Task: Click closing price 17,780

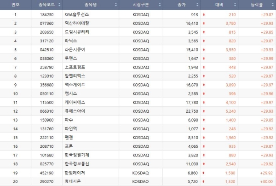Action: coord(192,103)
